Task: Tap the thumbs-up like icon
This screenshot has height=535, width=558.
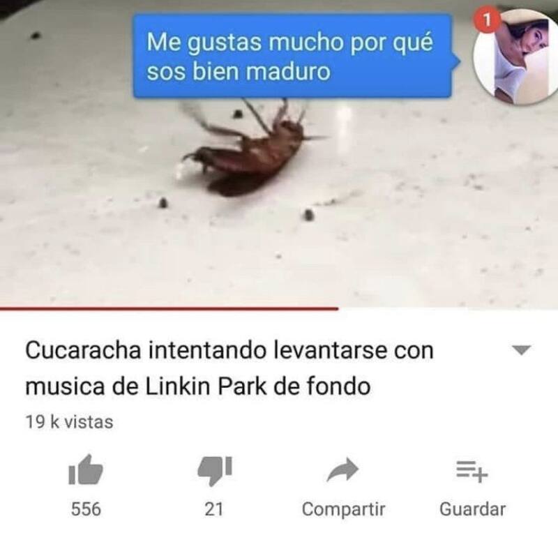Action: pyautogui.click(x=86, y=470)
